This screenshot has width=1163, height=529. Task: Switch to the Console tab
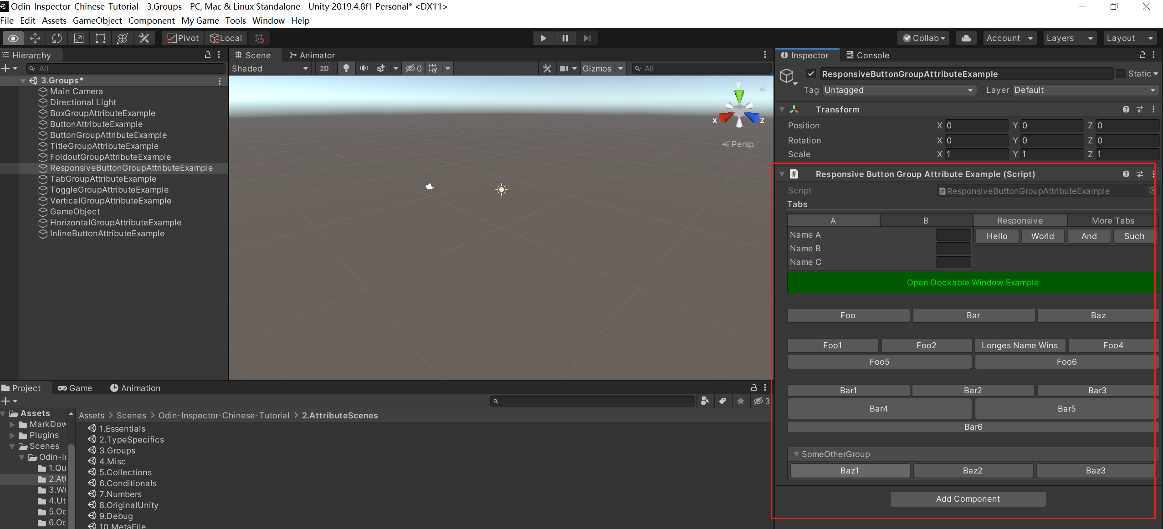[x=867, y=55]
